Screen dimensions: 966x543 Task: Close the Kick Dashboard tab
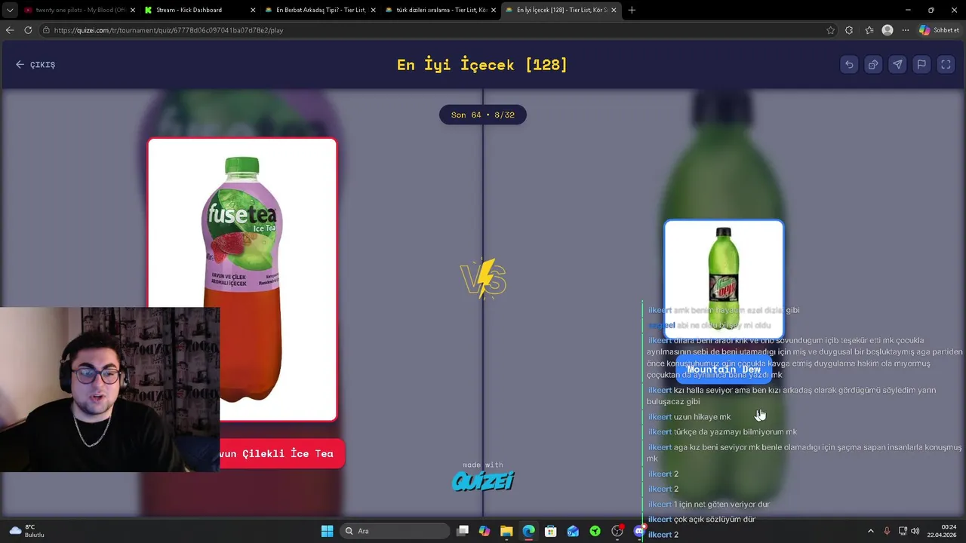[x=253, y=10]
